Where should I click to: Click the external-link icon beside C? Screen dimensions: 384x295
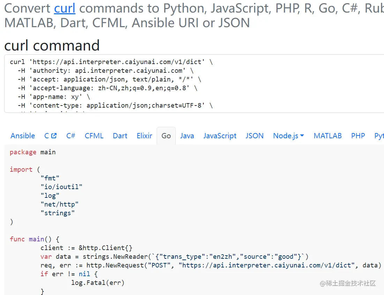54,136
